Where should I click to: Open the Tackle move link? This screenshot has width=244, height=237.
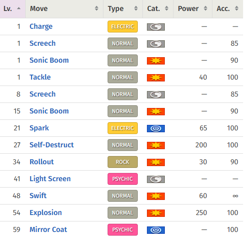tap(40, 77)
